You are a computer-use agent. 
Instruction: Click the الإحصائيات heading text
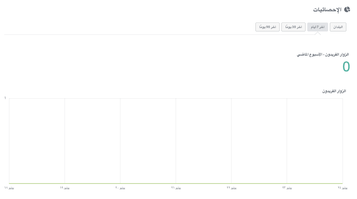point(327,10)
